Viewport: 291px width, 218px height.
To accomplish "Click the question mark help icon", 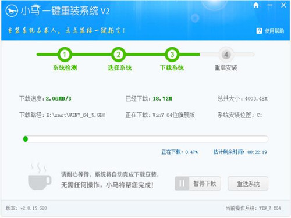I will 259,31.
